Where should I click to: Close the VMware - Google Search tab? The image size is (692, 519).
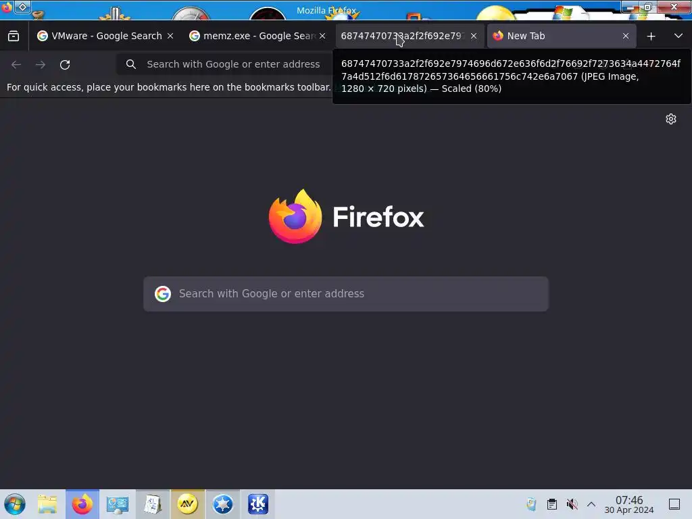[x=170, y=36]
